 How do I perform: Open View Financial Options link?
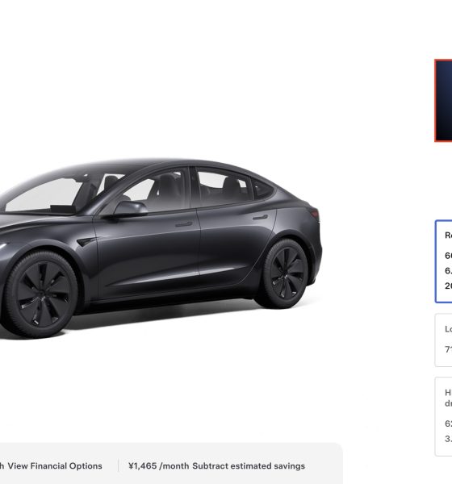pyautogui.click(x=55, y=465)
